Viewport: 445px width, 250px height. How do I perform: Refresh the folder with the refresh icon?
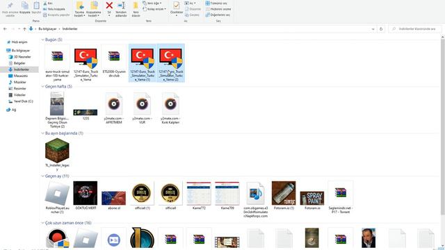point(381,29)
